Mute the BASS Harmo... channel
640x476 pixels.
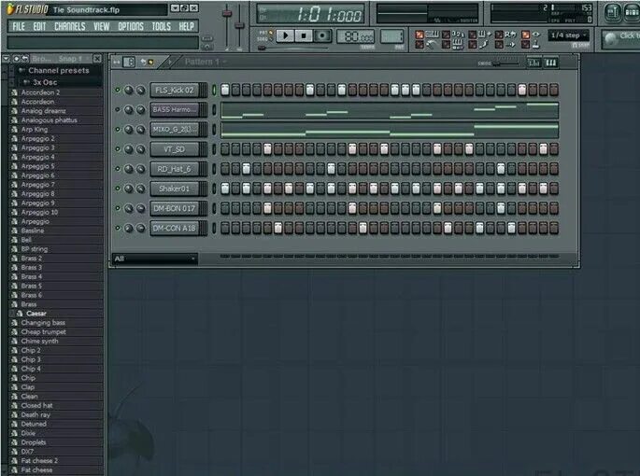118,109
